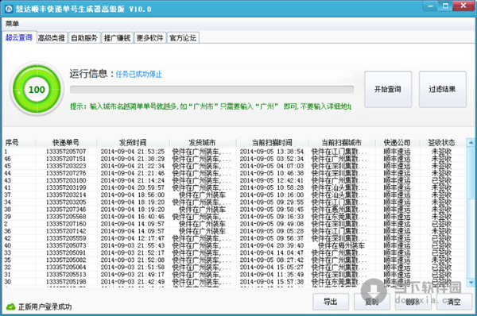Open the 推广赚钱 tab
The width and height of the screenshot is (477, 316).
[x=117, y=38]
